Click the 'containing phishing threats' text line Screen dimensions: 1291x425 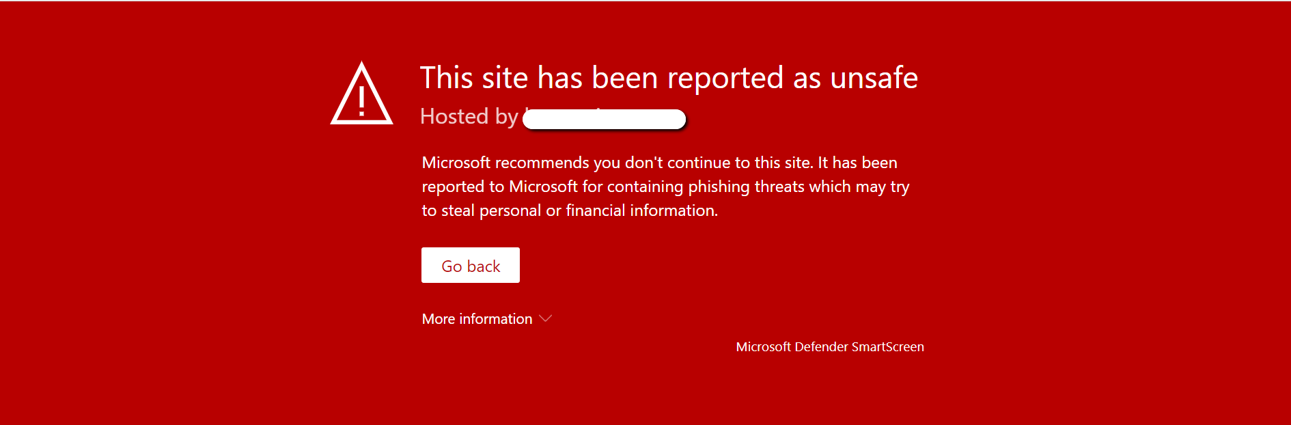665,187
